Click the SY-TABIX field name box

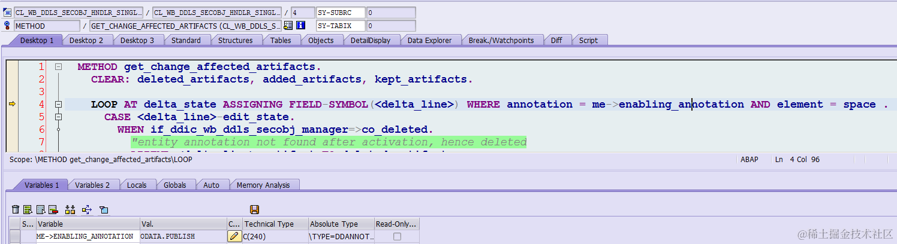tap(340, 26)
